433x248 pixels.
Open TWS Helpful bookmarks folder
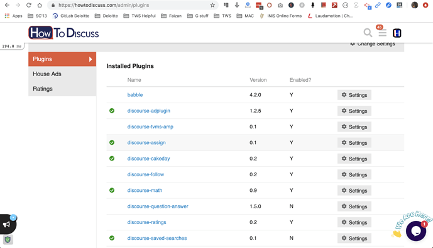(140, 16)
